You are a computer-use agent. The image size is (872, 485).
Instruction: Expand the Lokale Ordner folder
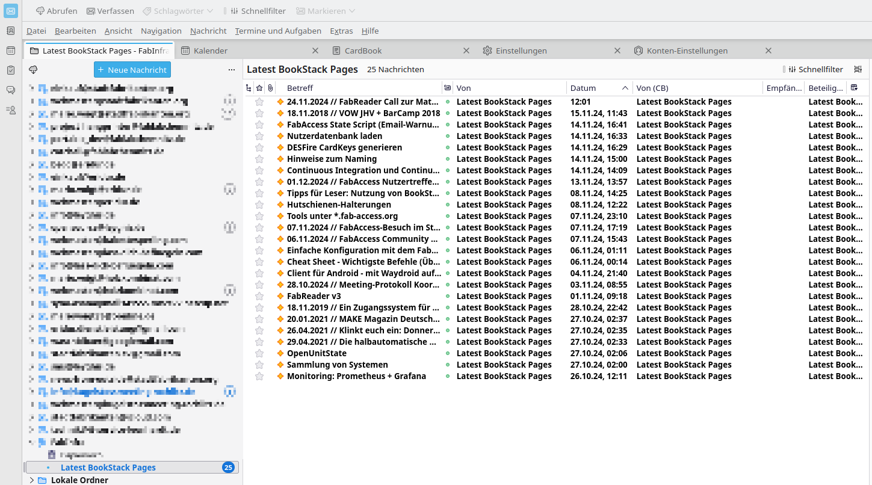[31, 480]
